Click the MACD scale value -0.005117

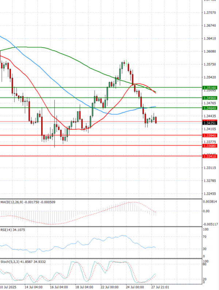(x=210, y=224)
